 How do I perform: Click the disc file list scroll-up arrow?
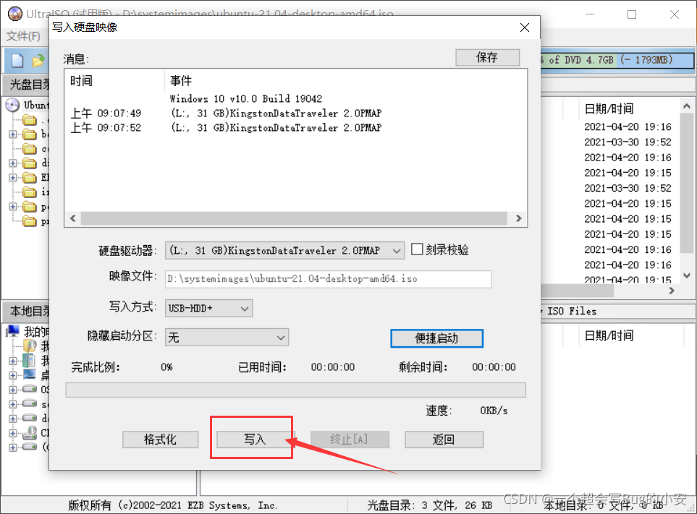click(x=687, y=106)
